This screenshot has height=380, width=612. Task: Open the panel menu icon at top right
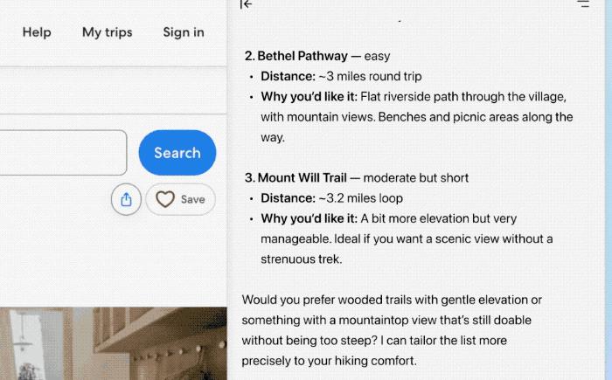tap(584, 4)
